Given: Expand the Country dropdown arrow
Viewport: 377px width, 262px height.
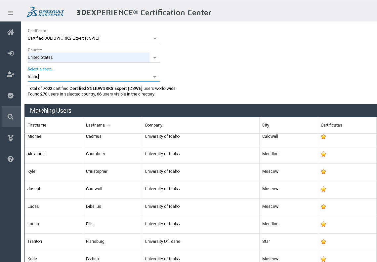Looking at the screenshot, I should 154,58.
